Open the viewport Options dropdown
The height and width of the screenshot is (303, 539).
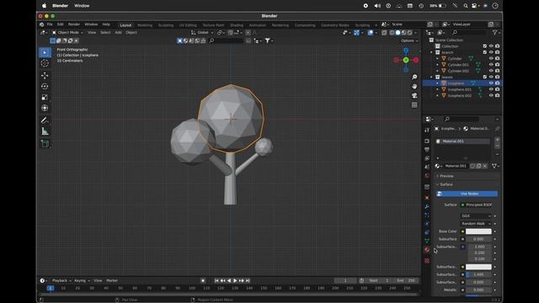tap(409, 40)
